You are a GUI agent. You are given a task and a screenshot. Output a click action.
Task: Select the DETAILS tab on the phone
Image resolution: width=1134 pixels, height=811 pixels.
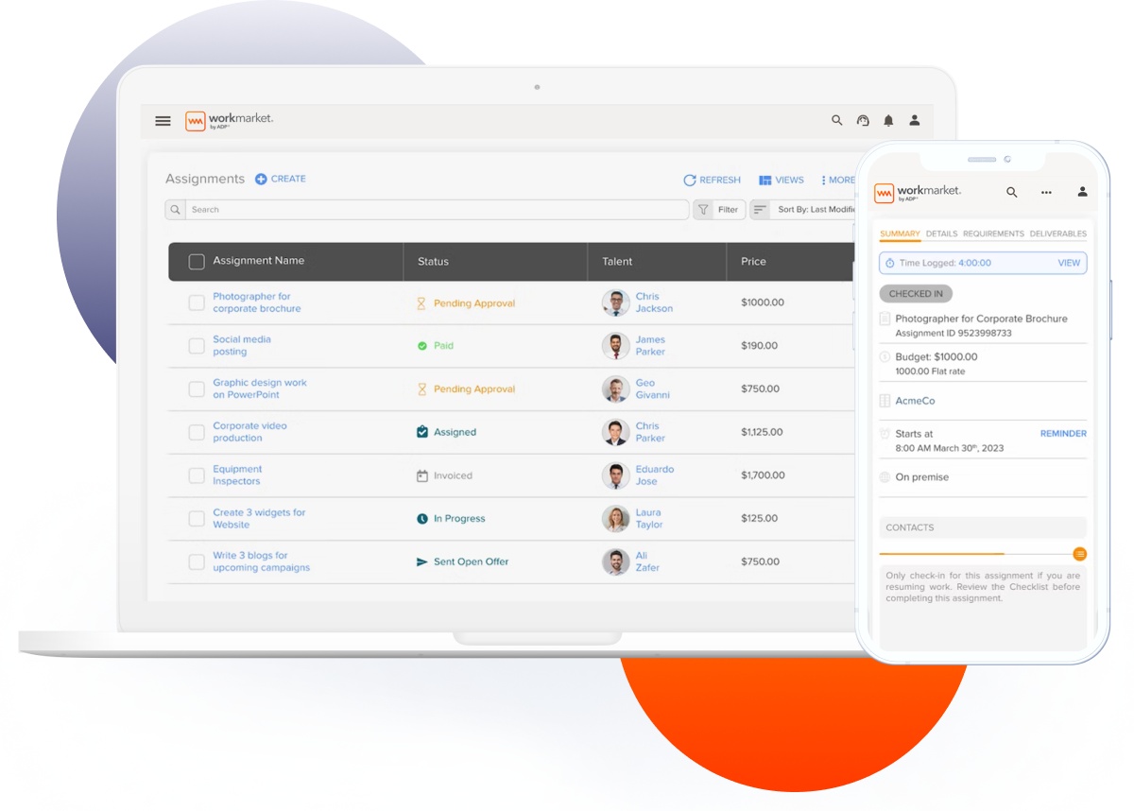941,233
